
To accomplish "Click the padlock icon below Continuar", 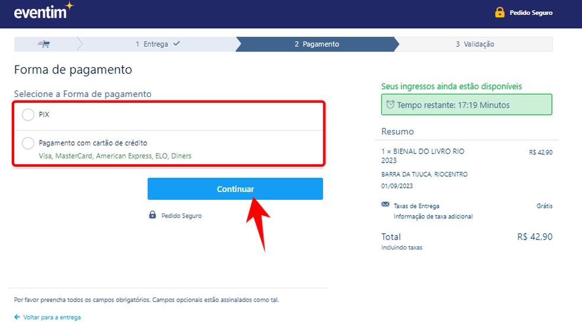I will pos(153,215).
